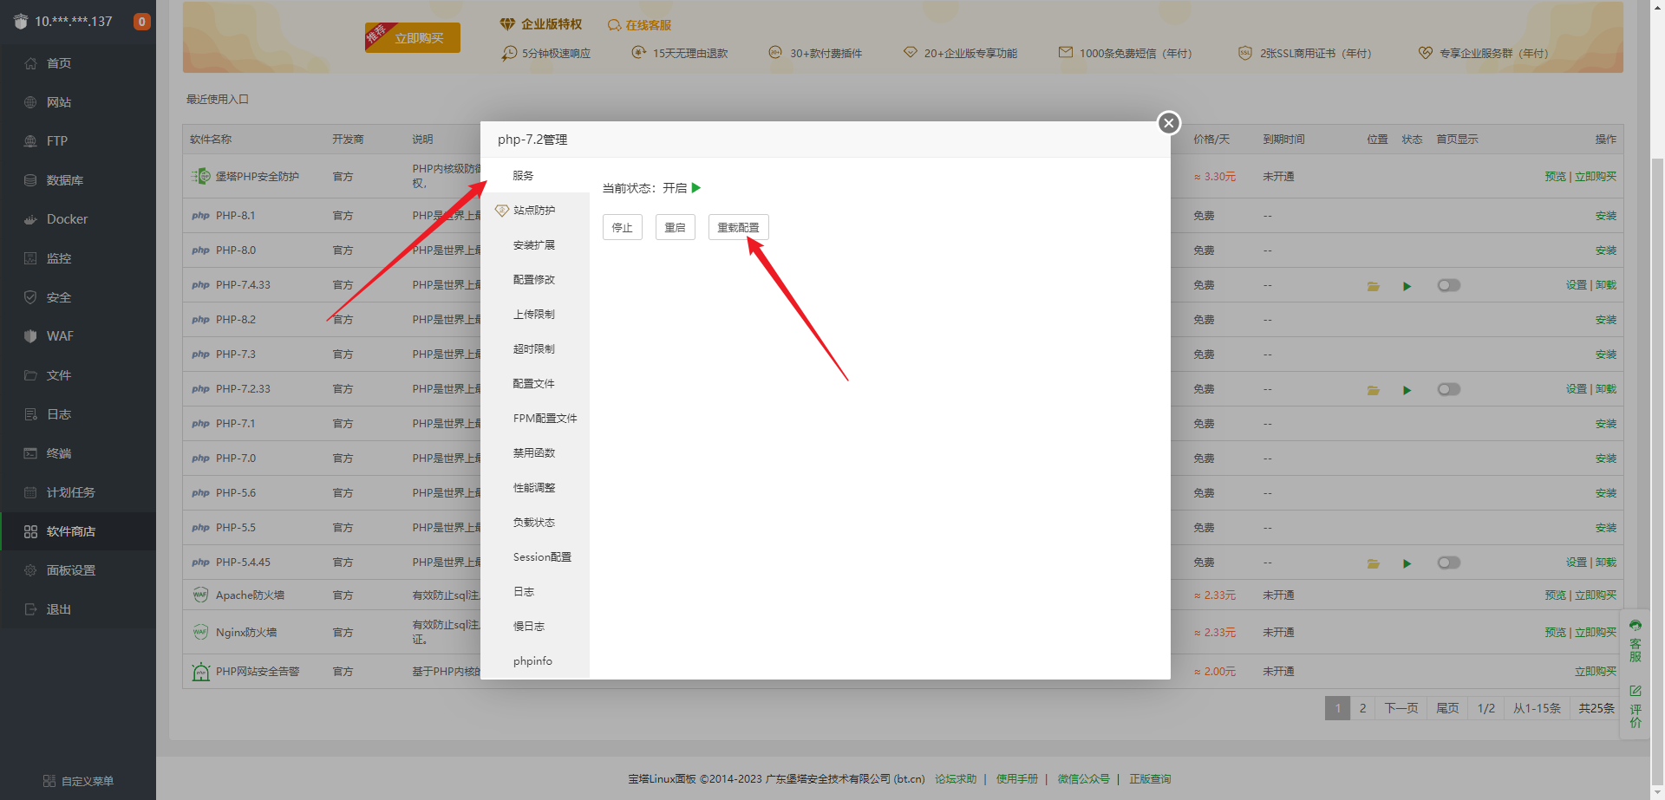Open 安全 security in the sidebar
This screenshot has height=800, width=1665.
pos(59,297)
